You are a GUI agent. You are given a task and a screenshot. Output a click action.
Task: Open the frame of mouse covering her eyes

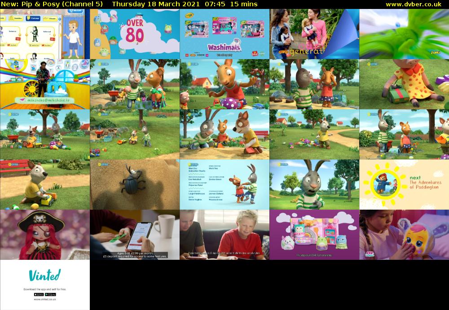pos(314,84)
